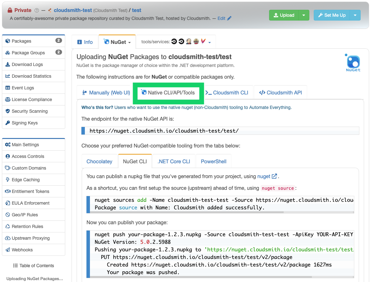The height and width of the screenshot is (282, 372).
Task: Switch to the Chocolatey tooling tab
Action: (100, 161)
